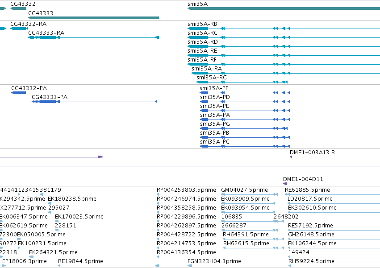Select EST GH26148.5prime
This screenshot has height=268, width=380.
[311, 235]
